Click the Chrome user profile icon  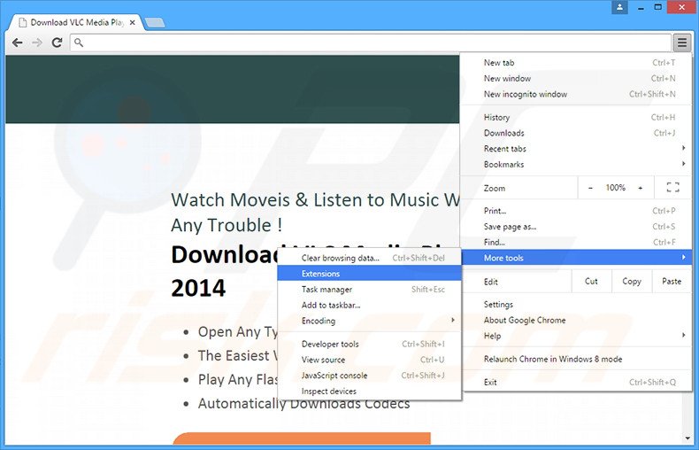click(619, 7)
